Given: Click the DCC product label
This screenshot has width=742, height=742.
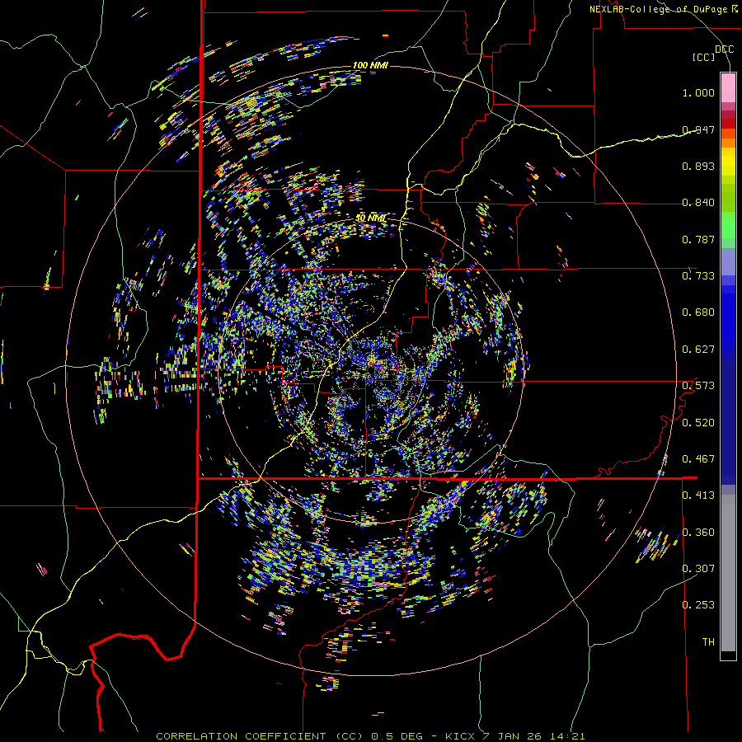Looking at the screenshot, I should point(724,49).
